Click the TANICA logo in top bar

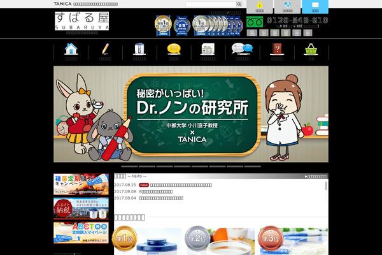[62, 4]
